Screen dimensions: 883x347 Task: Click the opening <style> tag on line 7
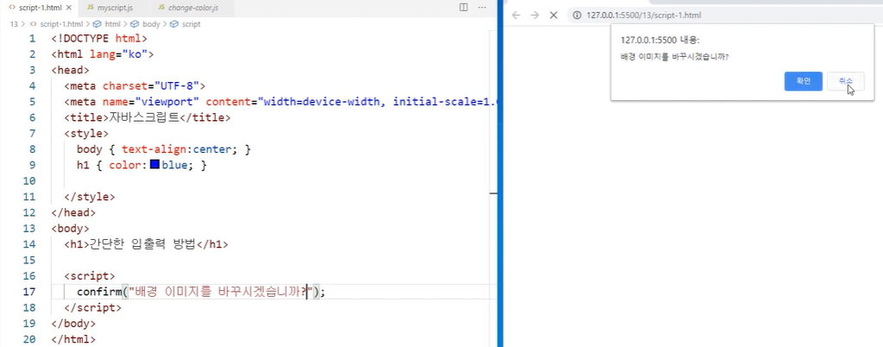86,134
